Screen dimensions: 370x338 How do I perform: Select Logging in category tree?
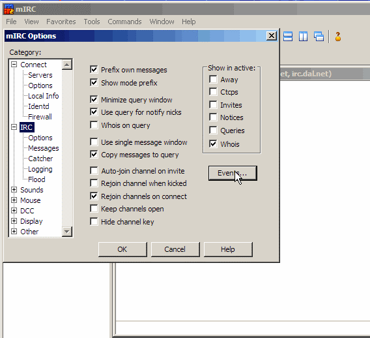[40, 169]
